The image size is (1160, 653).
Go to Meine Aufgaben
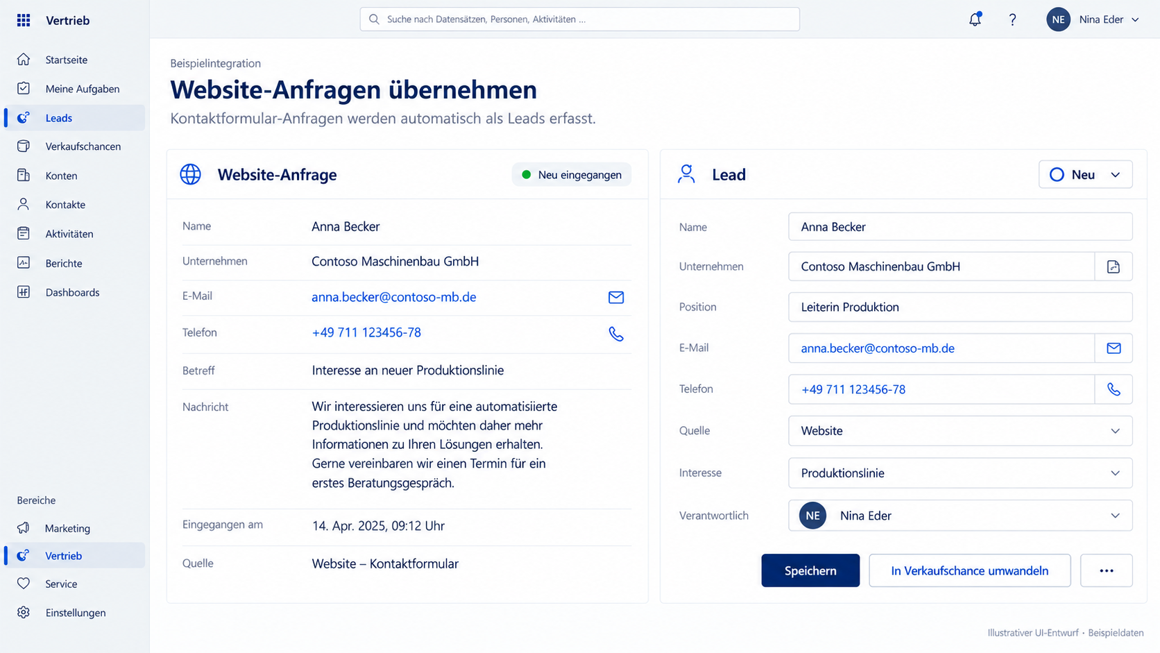(75, 89)
